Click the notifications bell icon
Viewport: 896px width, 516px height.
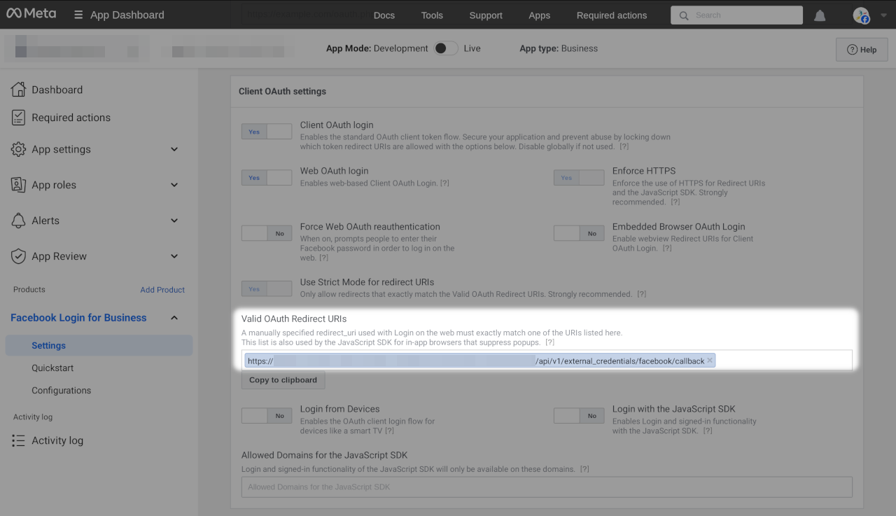[820, 15]
